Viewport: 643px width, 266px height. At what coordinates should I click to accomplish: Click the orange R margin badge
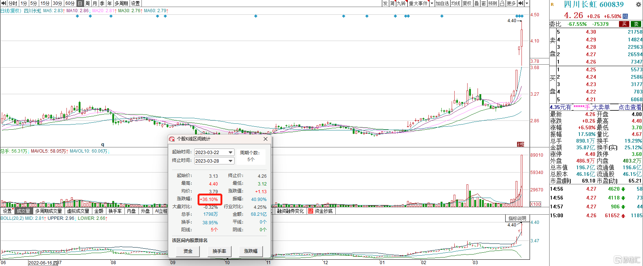point(552,4)
